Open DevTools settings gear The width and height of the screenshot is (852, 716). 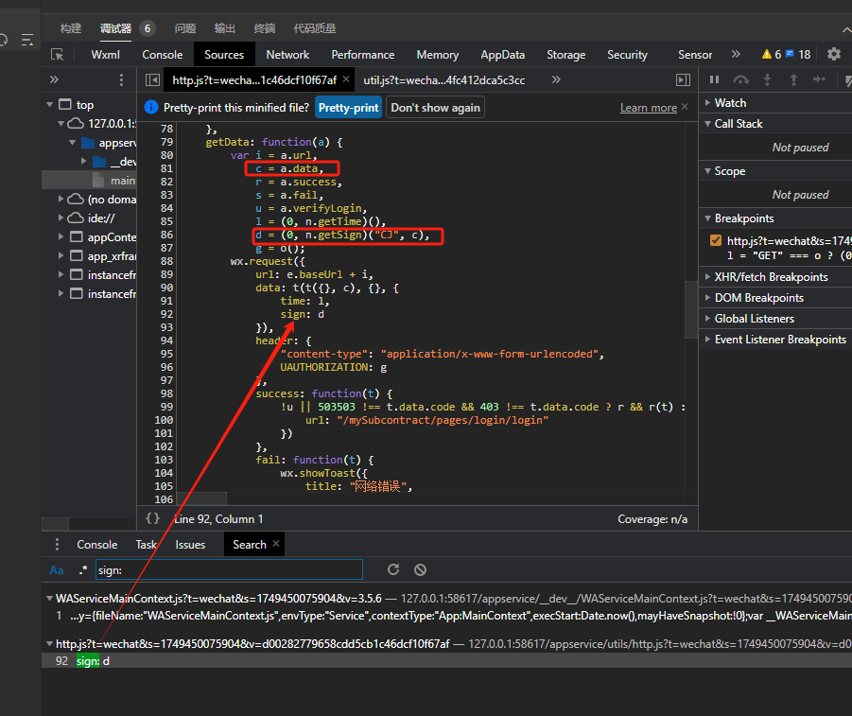(833, 54)
